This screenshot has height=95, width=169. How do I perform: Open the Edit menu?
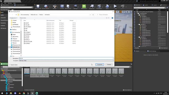click(x=5, y=3)
